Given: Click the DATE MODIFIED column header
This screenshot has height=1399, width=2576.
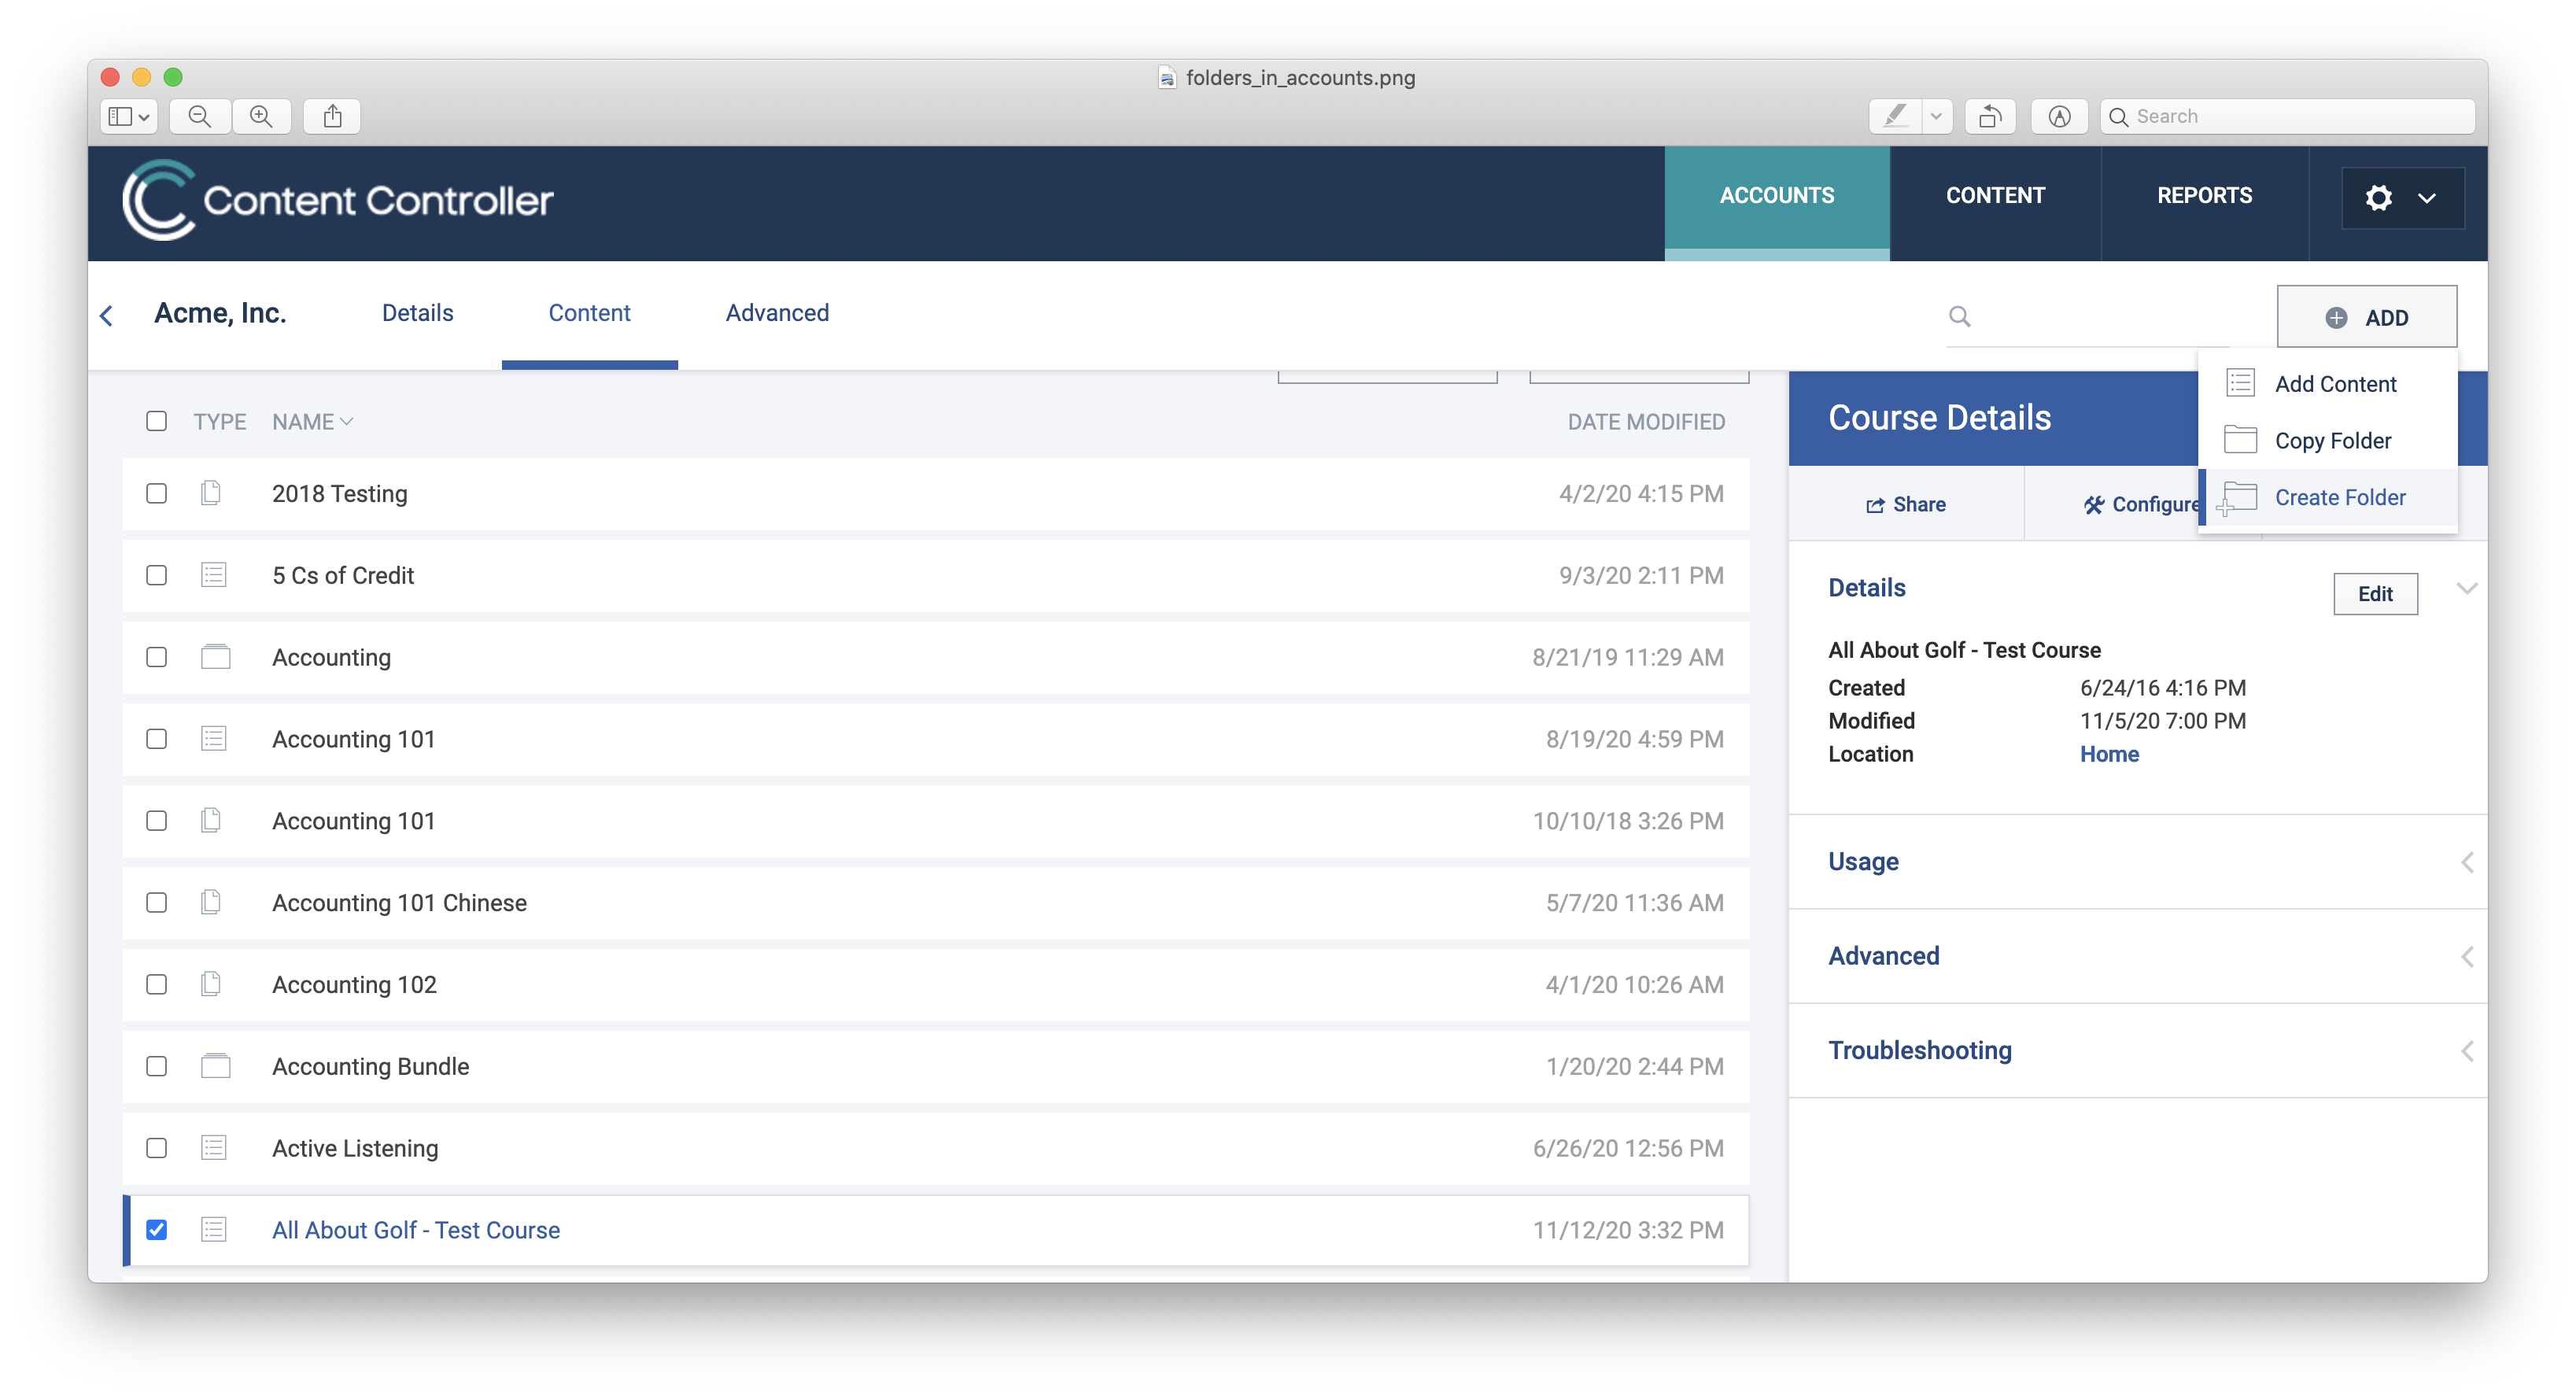Looking at the screenshot, I should 1646,422.
